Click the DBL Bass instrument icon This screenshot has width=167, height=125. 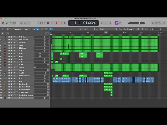point(5,48)
